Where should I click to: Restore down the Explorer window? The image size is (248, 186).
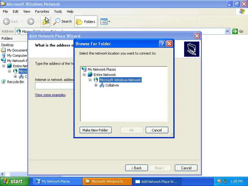point(237,4)
